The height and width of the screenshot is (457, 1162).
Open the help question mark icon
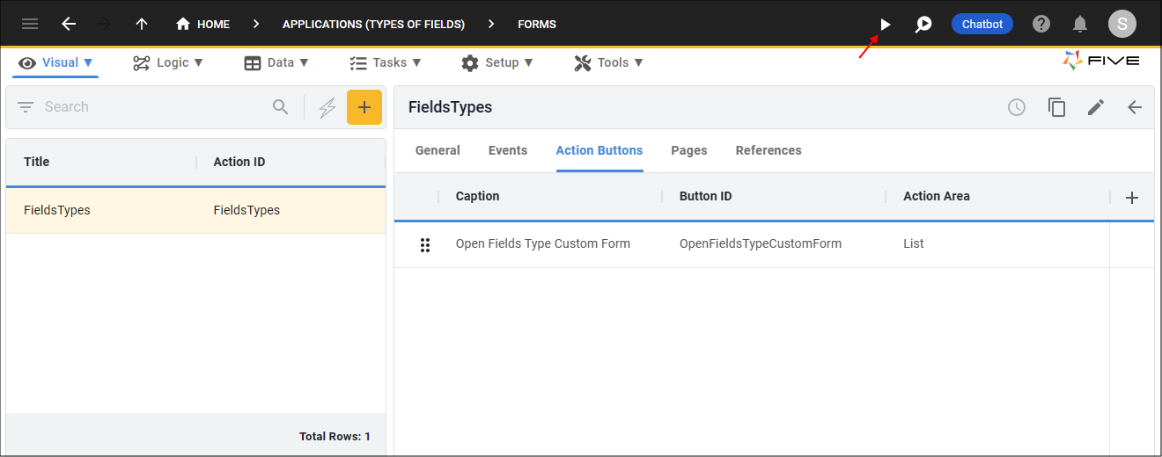(1041, 25)
